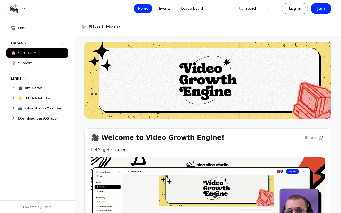
Task: Click the Let's get started… text
Action: pyautogui.click(x=111, y=150)
